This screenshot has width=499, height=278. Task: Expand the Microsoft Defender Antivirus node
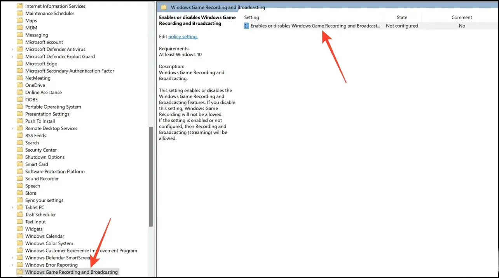coord(12,49)
